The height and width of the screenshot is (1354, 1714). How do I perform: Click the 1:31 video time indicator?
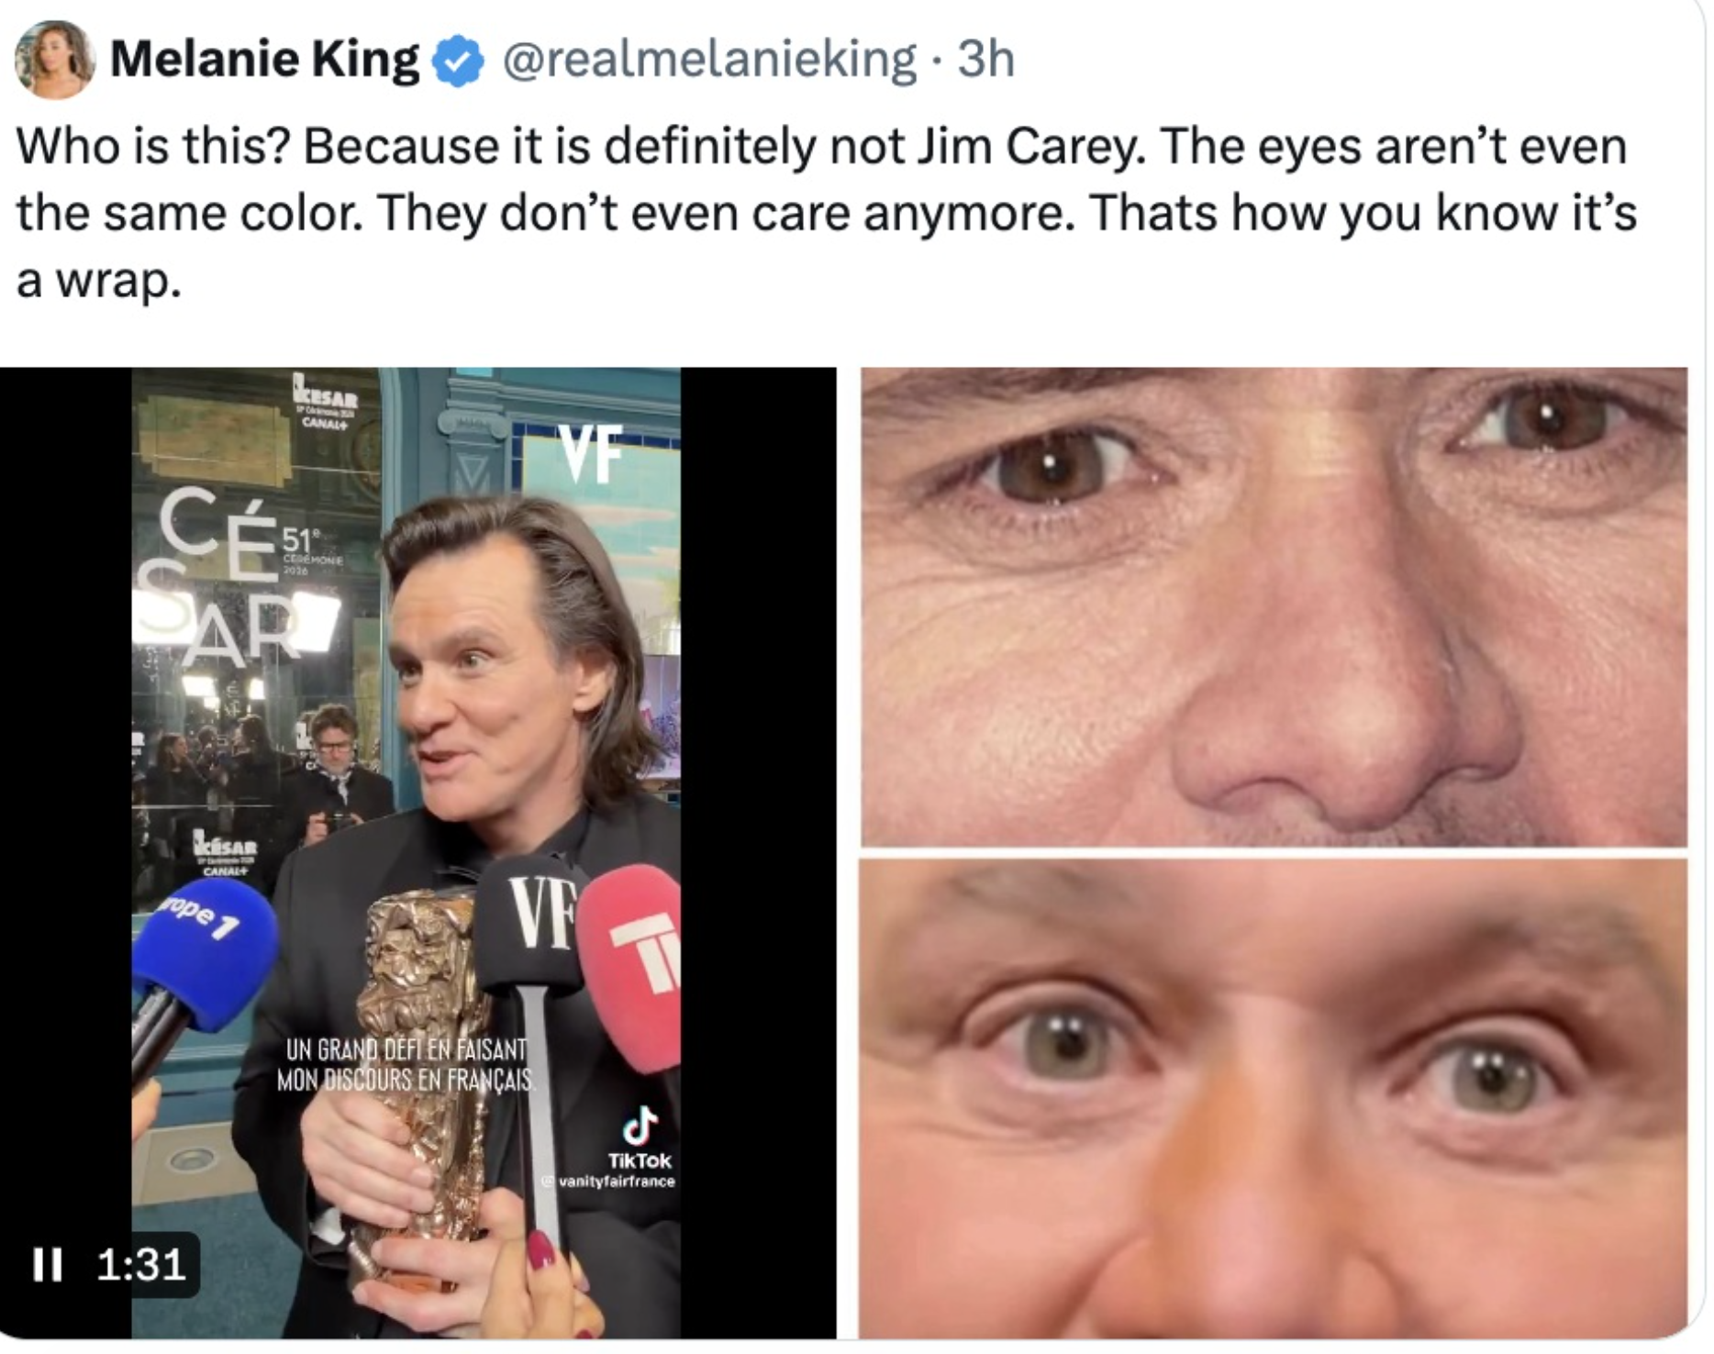tap(140, 1264)
